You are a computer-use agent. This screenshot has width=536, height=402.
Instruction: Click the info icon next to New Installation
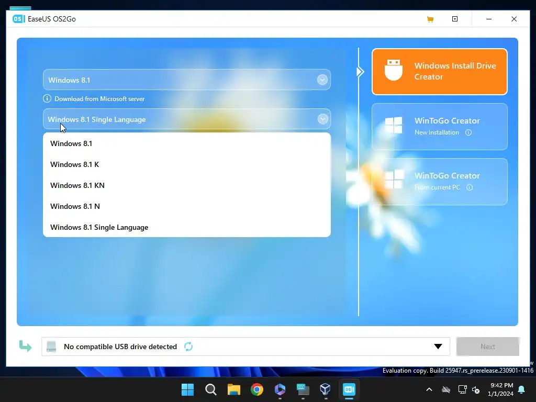(x=468, y=132)
